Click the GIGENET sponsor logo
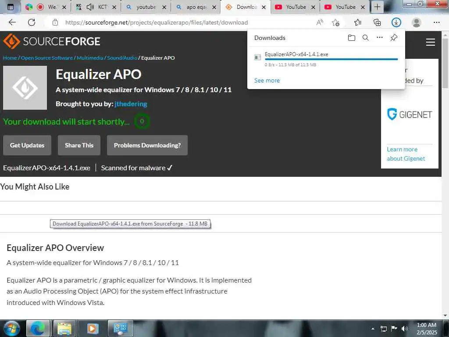449x337 pixels. pos(410,115)
